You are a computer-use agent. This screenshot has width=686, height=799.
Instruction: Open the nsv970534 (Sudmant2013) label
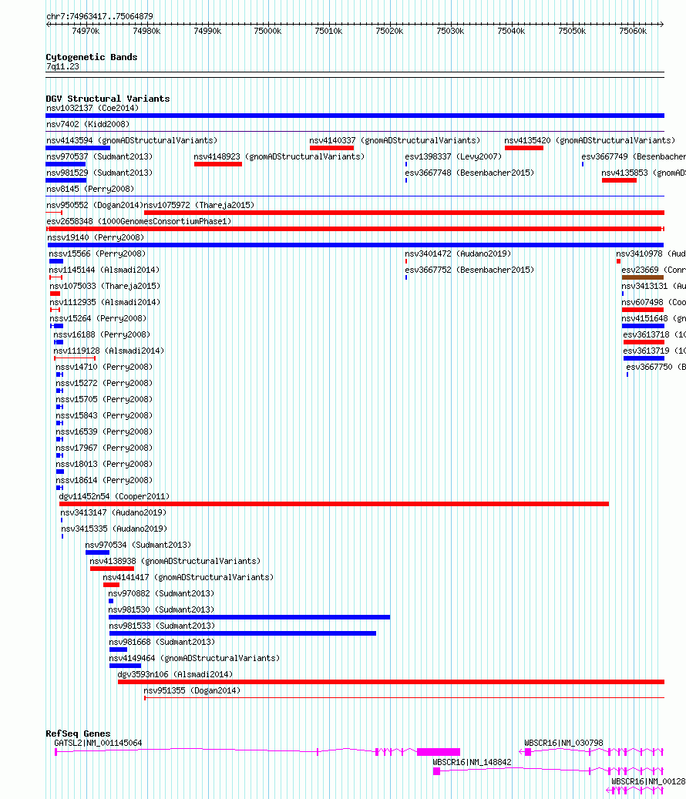pyautogui.click(x=138, y=546)
